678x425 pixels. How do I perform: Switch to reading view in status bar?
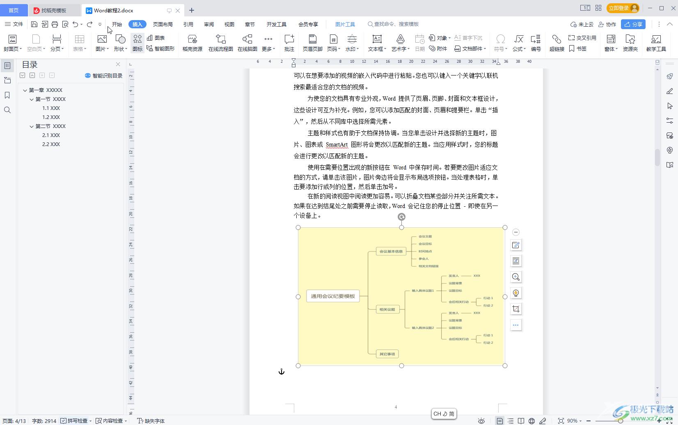click(x=521, y=420)
